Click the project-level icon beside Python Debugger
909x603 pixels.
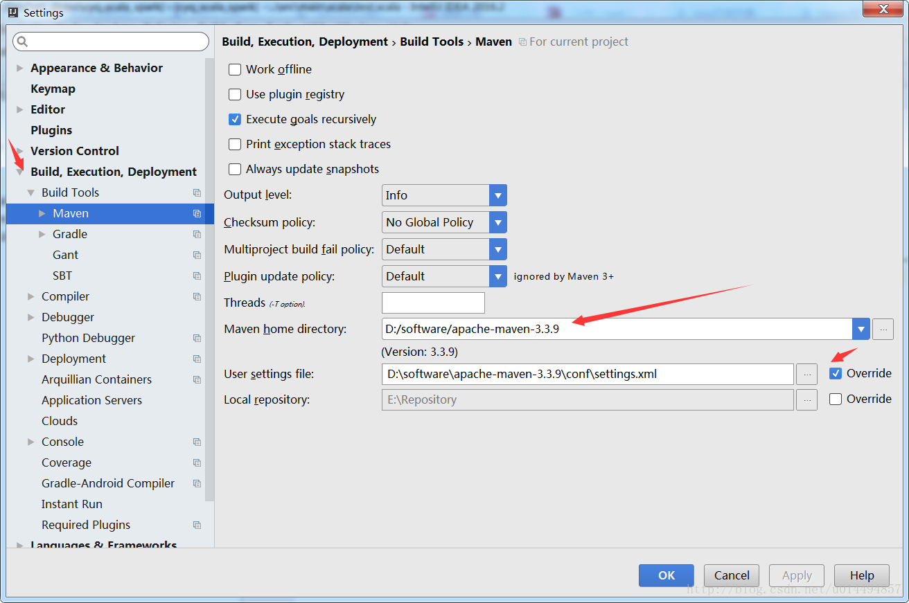[197, 338]
